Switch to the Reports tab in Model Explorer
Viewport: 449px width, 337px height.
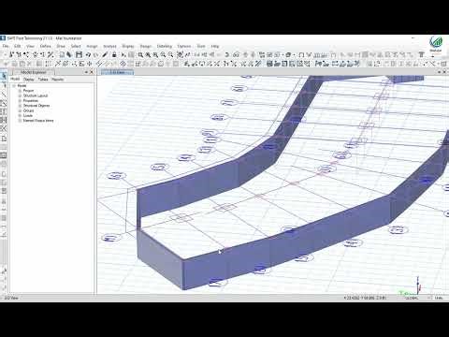(58, 80)
